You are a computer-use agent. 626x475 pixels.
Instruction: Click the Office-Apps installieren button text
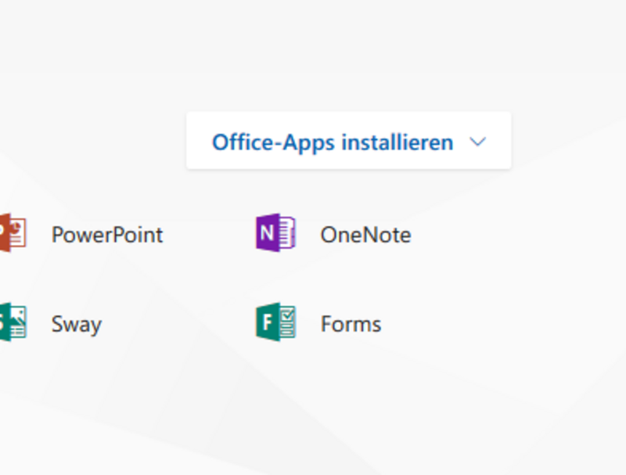tap(333, 142)
